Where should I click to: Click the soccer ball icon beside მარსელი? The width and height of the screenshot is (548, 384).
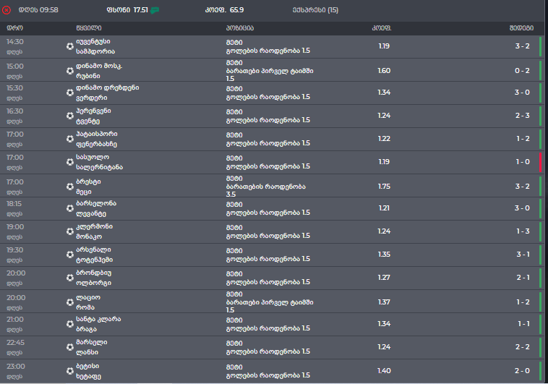tap(69, 347)
